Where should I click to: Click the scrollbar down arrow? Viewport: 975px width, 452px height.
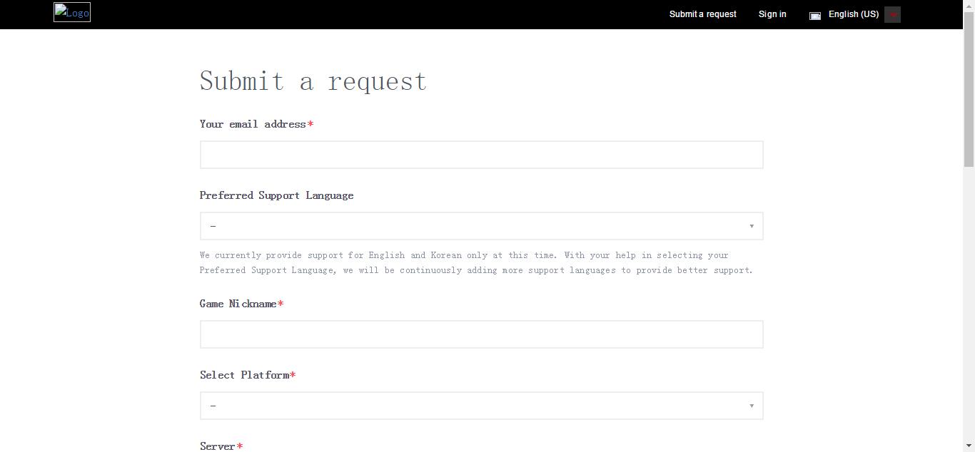tap(969, 446)
